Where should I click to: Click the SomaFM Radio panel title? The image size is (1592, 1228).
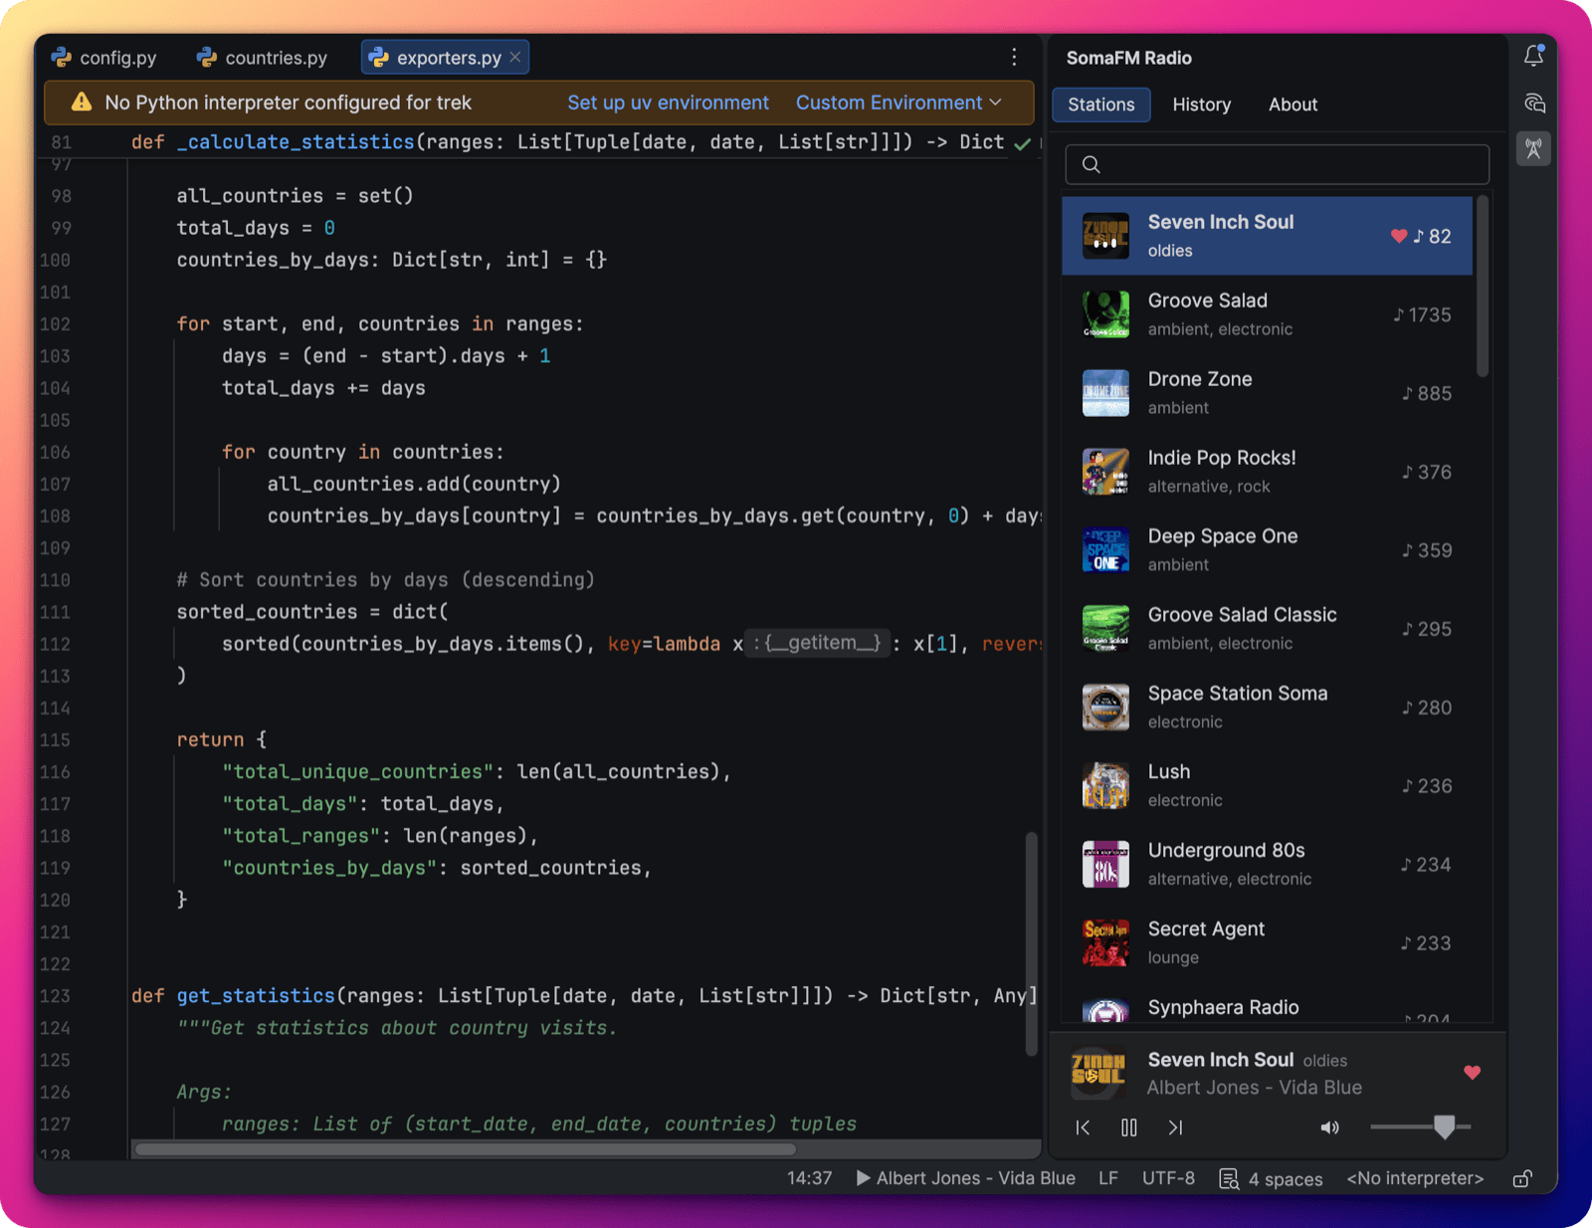[x=1128, y=58]
